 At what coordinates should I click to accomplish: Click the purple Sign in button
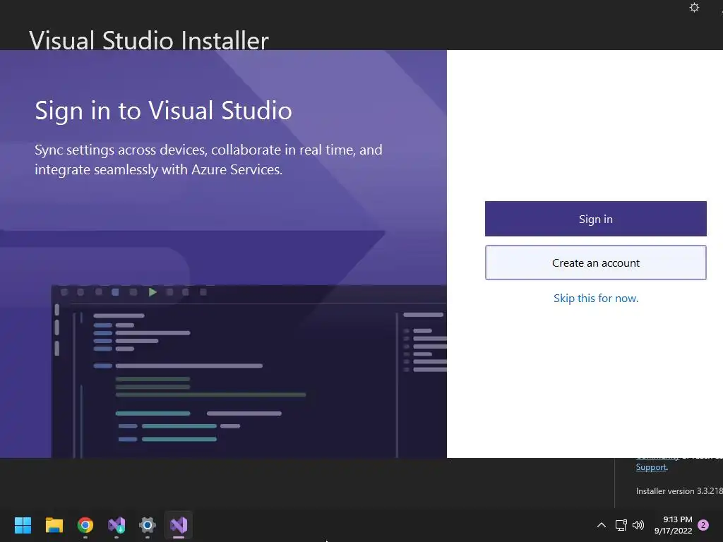pos(595,219)
